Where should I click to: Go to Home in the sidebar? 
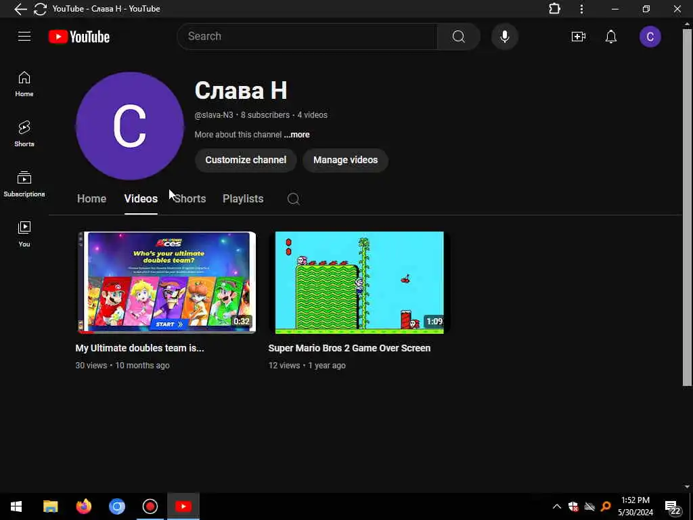pos(24,83)
